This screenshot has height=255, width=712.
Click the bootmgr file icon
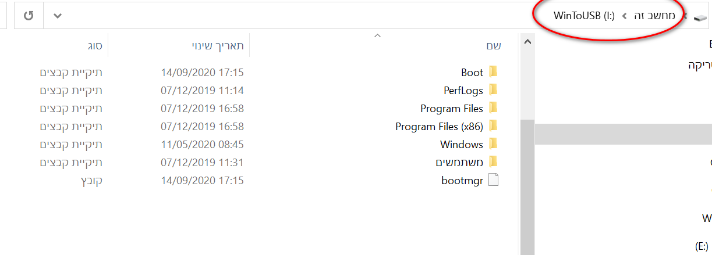[x=493, y=180]
